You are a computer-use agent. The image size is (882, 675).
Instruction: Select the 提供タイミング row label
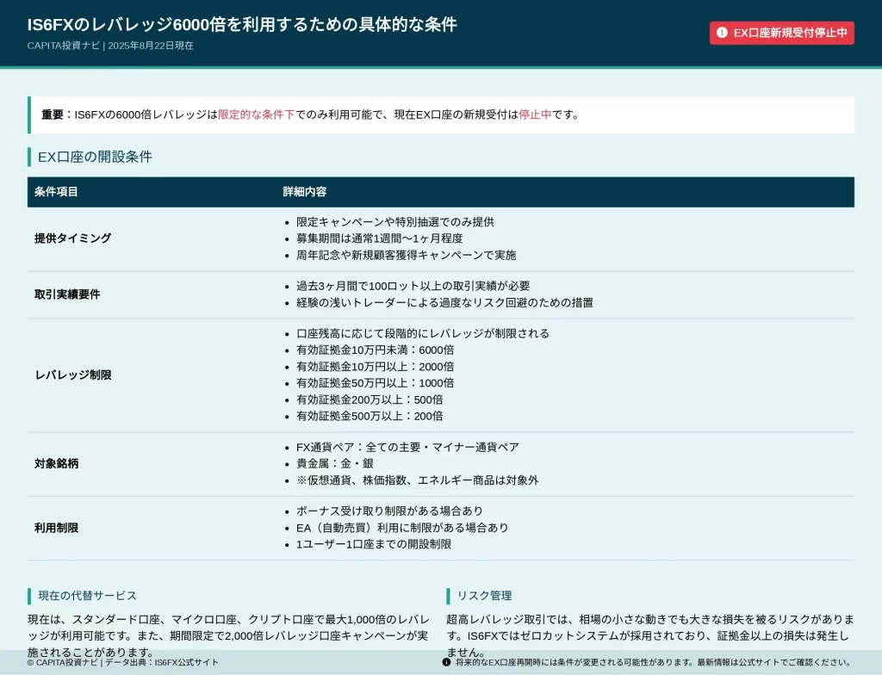click(72, 238)
